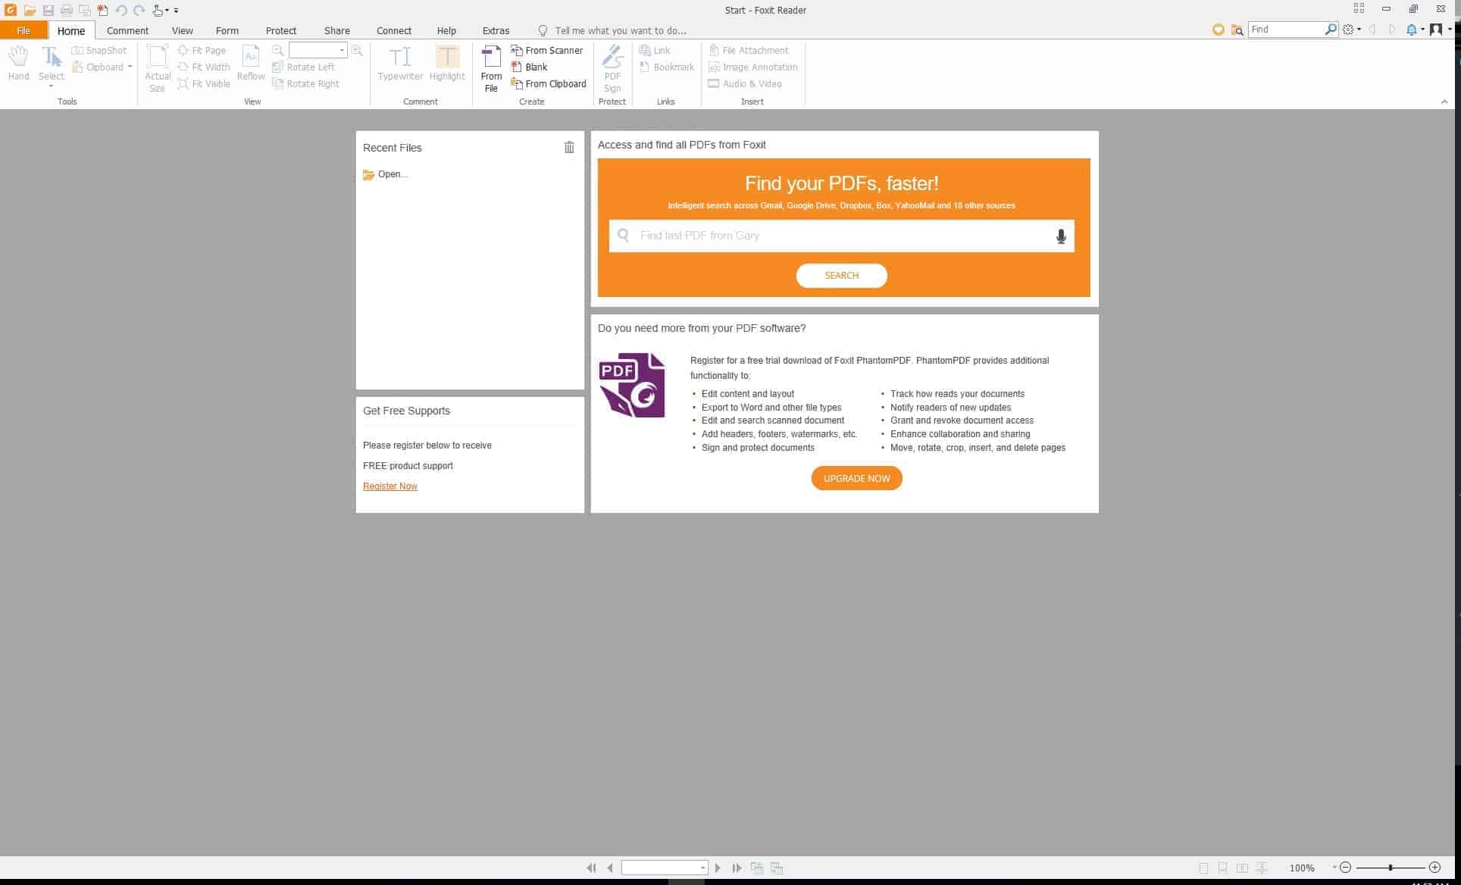Select the Typewriter comment tool

coord(400,63)
